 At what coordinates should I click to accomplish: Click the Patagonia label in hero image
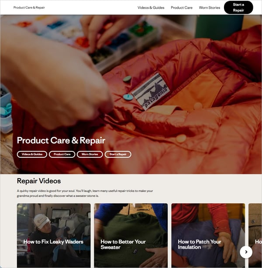coord(151,92)
